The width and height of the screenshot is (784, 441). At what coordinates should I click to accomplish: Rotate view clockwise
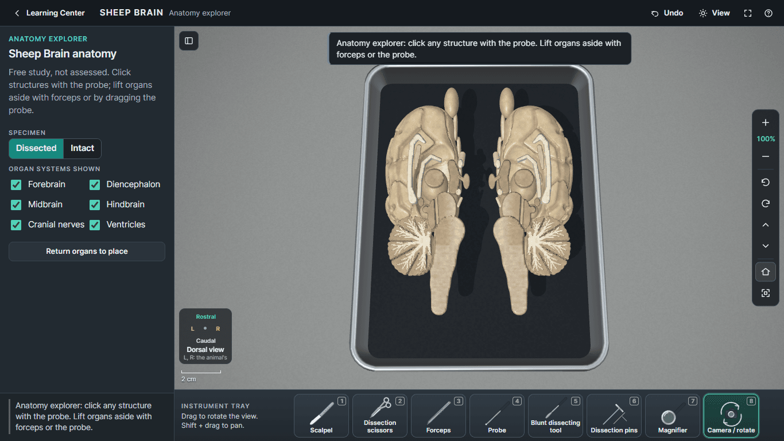(x=766, y=204)
